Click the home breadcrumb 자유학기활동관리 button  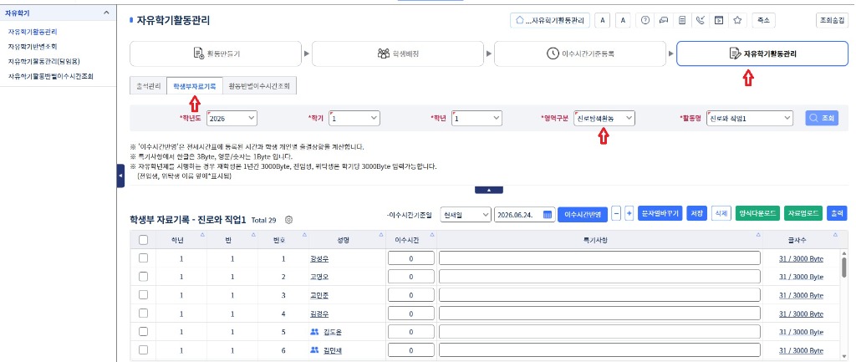point(550,20)
